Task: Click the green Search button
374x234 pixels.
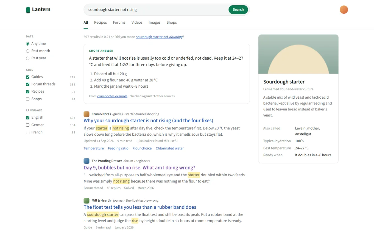Action: tap(238, 10)
